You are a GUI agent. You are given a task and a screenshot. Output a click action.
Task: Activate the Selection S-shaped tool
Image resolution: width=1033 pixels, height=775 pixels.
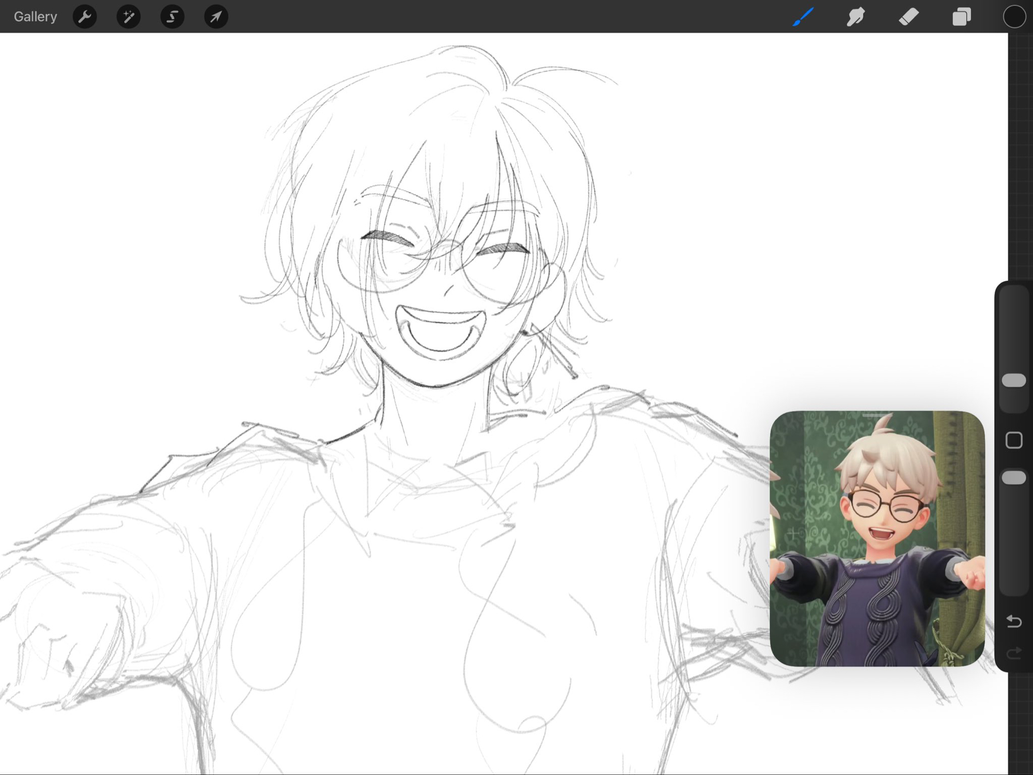pyautogui.click(x=172, y=17)
